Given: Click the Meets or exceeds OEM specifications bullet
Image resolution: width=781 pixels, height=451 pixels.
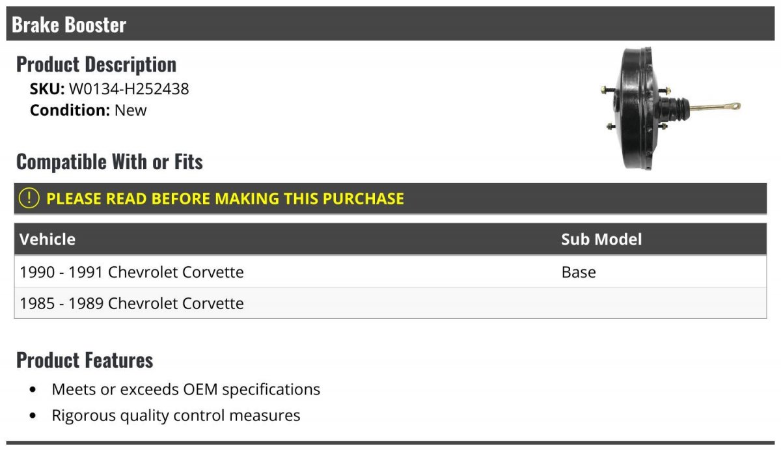Looking at the screenshot, I should tap(186, 389).
